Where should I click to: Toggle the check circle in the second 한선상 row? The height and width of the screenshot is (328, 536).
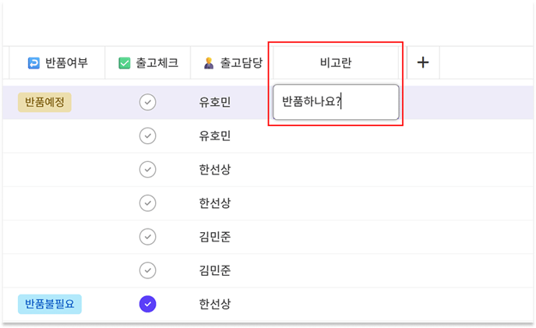point(148,203)
